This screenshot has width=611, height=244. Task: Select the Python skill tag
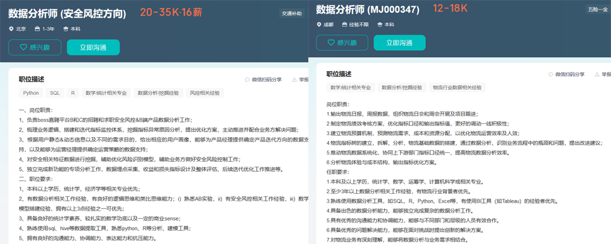tap(31, 93)
